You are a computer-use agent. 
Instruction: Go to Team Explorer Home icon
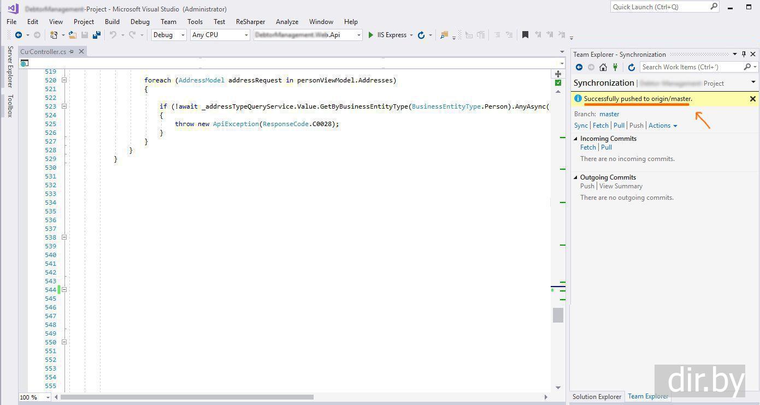(603, 67)
